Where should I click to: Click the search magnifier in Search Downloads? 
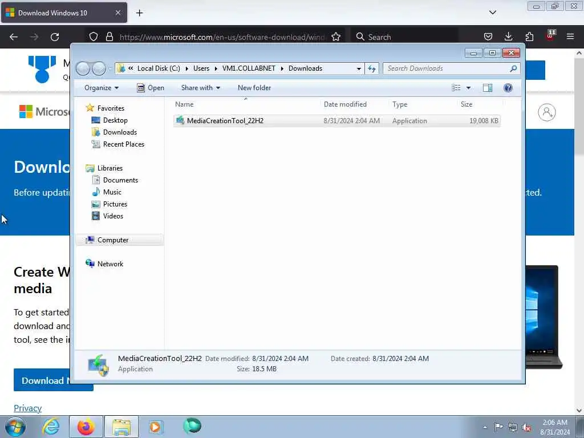tap(513, 68)
